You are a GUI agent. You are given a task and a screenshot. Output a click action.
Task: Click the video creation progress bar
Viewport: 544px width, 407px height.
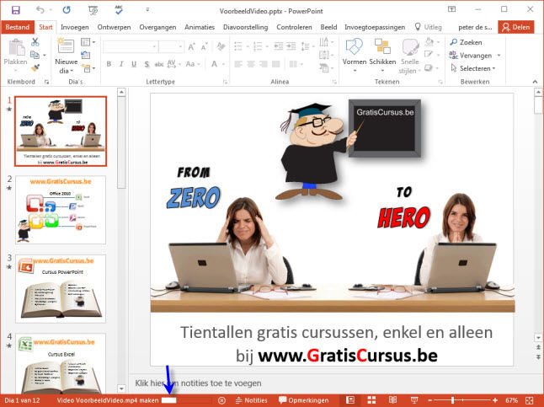186,400
